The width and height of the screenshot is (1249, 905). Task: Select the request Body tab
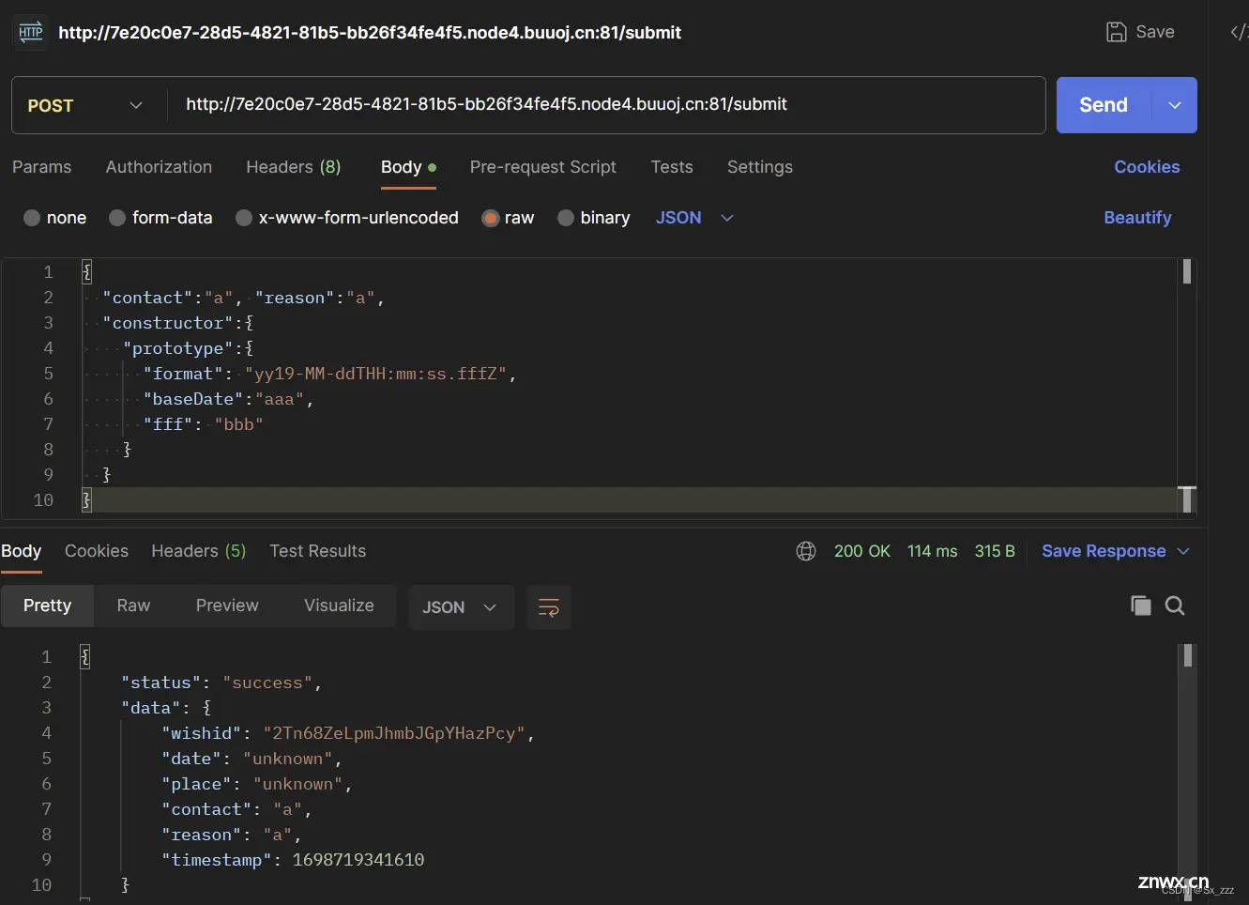coord(408,167)
